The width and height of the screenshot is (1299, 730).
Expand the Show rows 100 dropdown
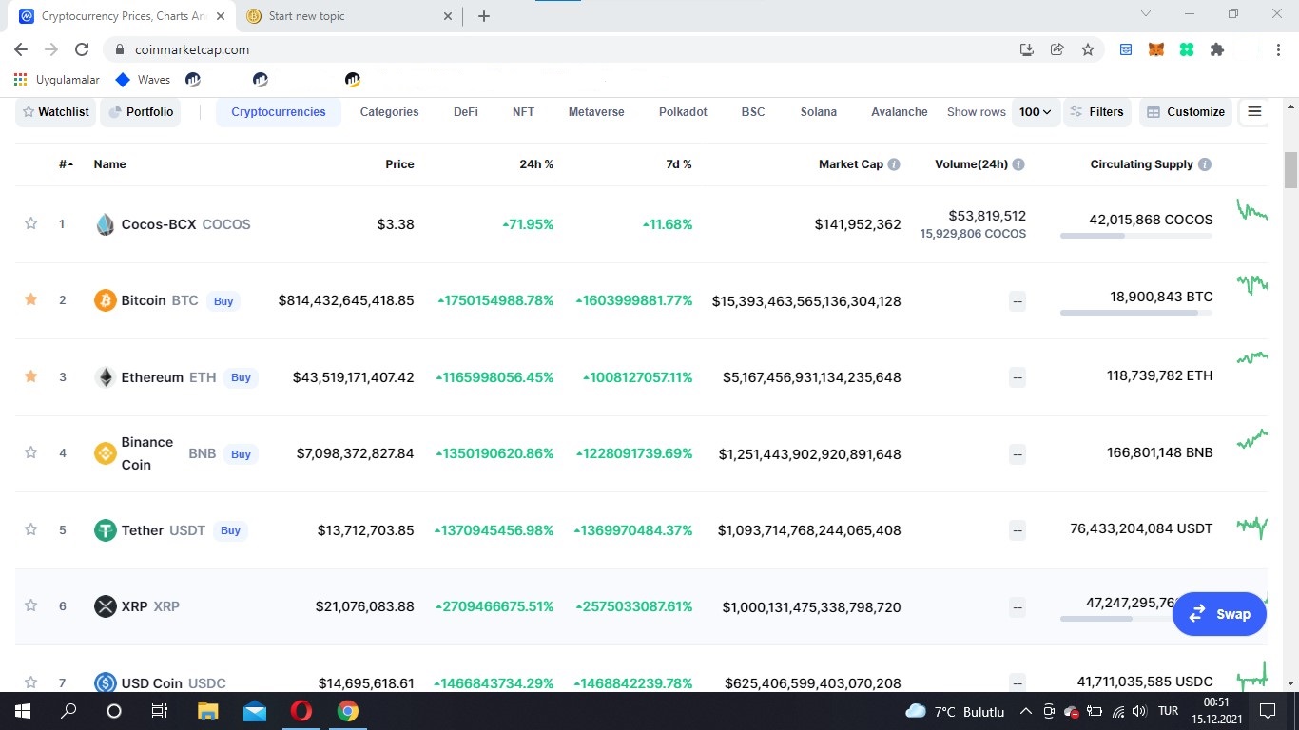pyautogui.click(x=1036, y=112)
